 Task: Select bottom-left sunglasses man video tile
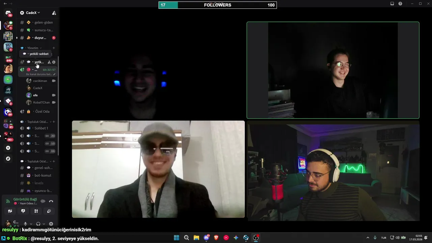coord(158,169)
